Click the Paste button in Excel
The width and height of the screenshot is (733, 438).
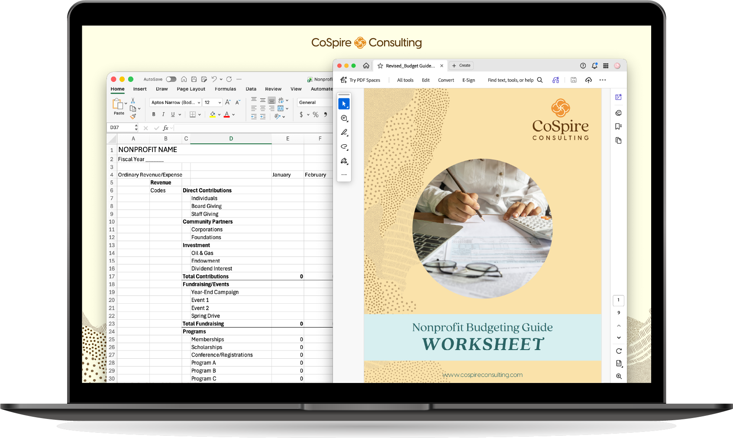(x=118, y=107)
